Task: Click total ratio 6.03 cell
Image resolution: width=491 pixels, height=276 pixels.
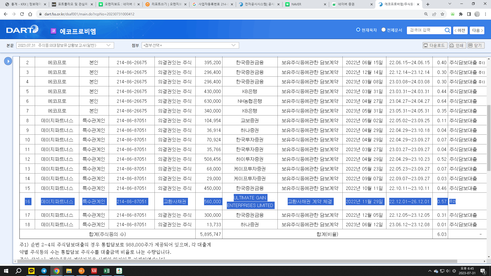Action: click(440, 234)
